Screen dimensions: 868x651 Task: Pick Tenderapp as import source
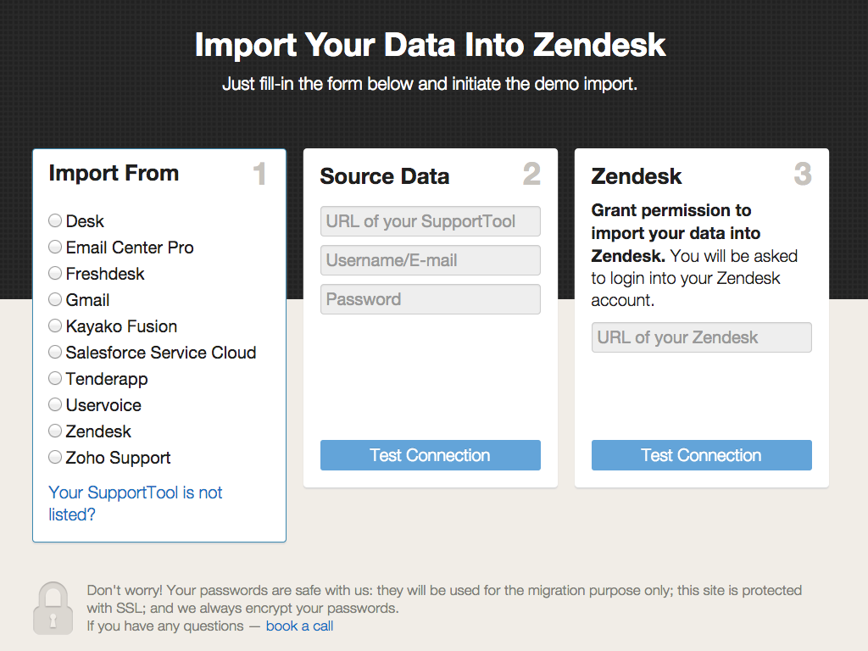point(55,378)
